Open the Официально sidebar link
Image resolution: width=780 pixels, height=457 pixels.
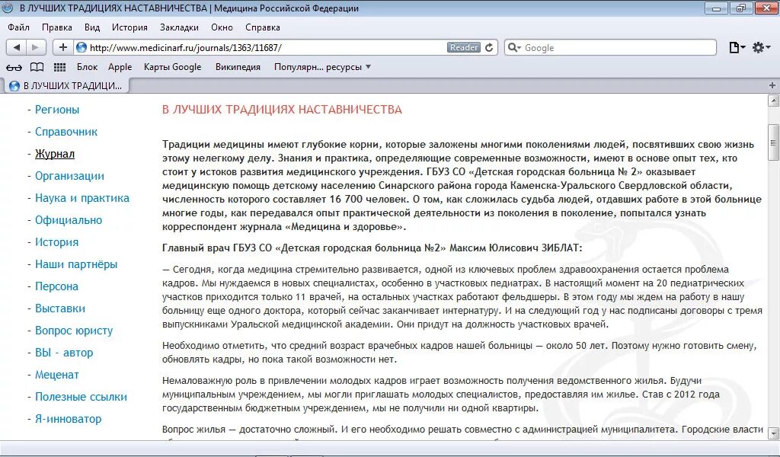[69, 220]
